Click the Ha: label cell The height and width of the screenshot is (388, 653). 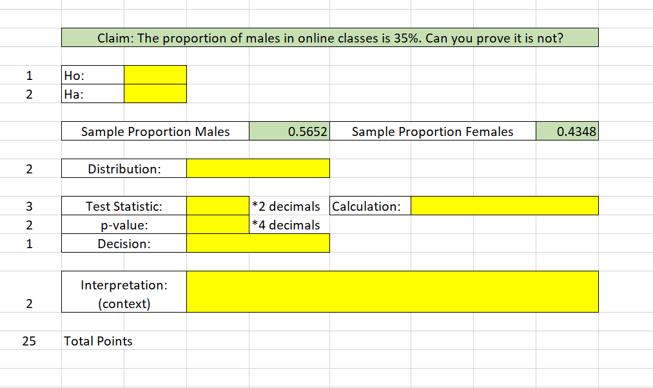tap(92, 93)
